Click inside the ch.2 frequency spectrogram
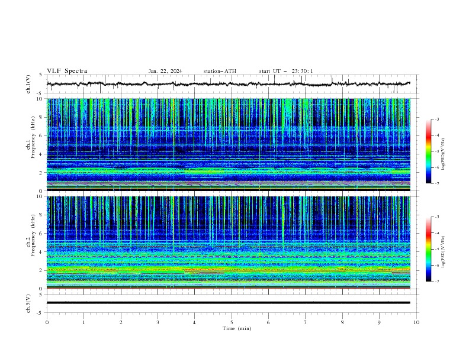 coord(229,243)
